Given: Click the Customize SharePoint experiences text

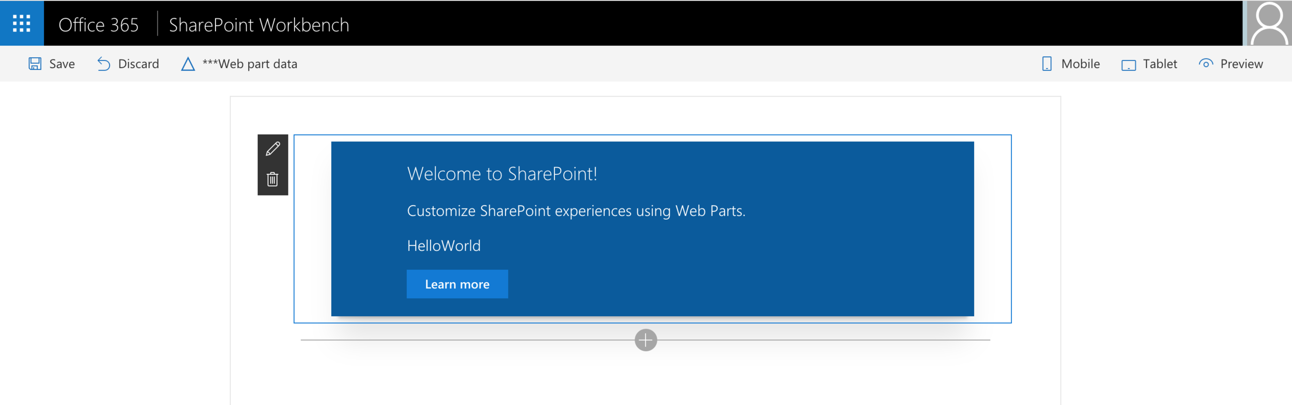Looking at the screenshot, I should (x=576, y=211).
